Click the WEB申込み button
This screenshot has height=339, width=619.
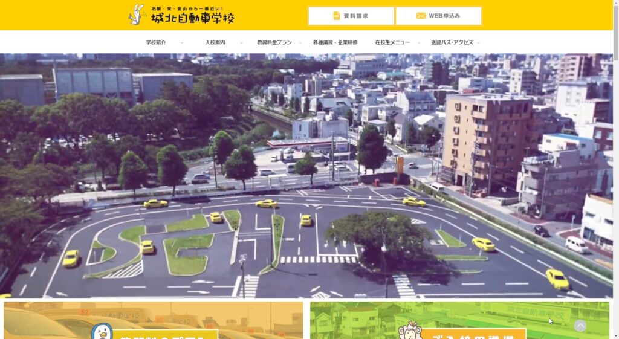[438, 16]
